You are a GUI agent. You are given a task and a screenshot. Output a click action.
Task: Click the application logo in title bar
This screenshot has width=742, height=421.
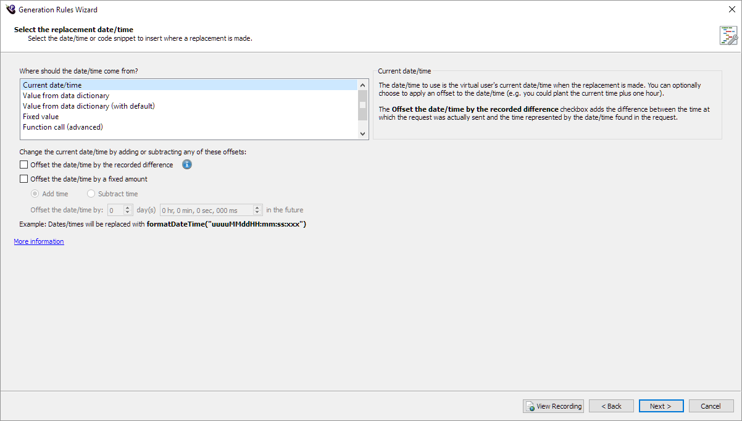coord(10,9)
